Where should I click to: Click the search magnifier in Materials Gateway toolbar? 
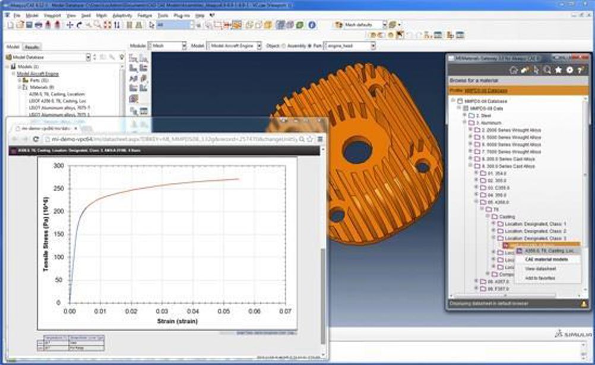pos(547,70)
